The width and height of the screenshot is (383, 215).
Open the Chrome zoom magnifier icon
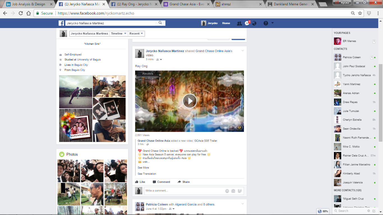pyautogui.click(x=353, y=13)
